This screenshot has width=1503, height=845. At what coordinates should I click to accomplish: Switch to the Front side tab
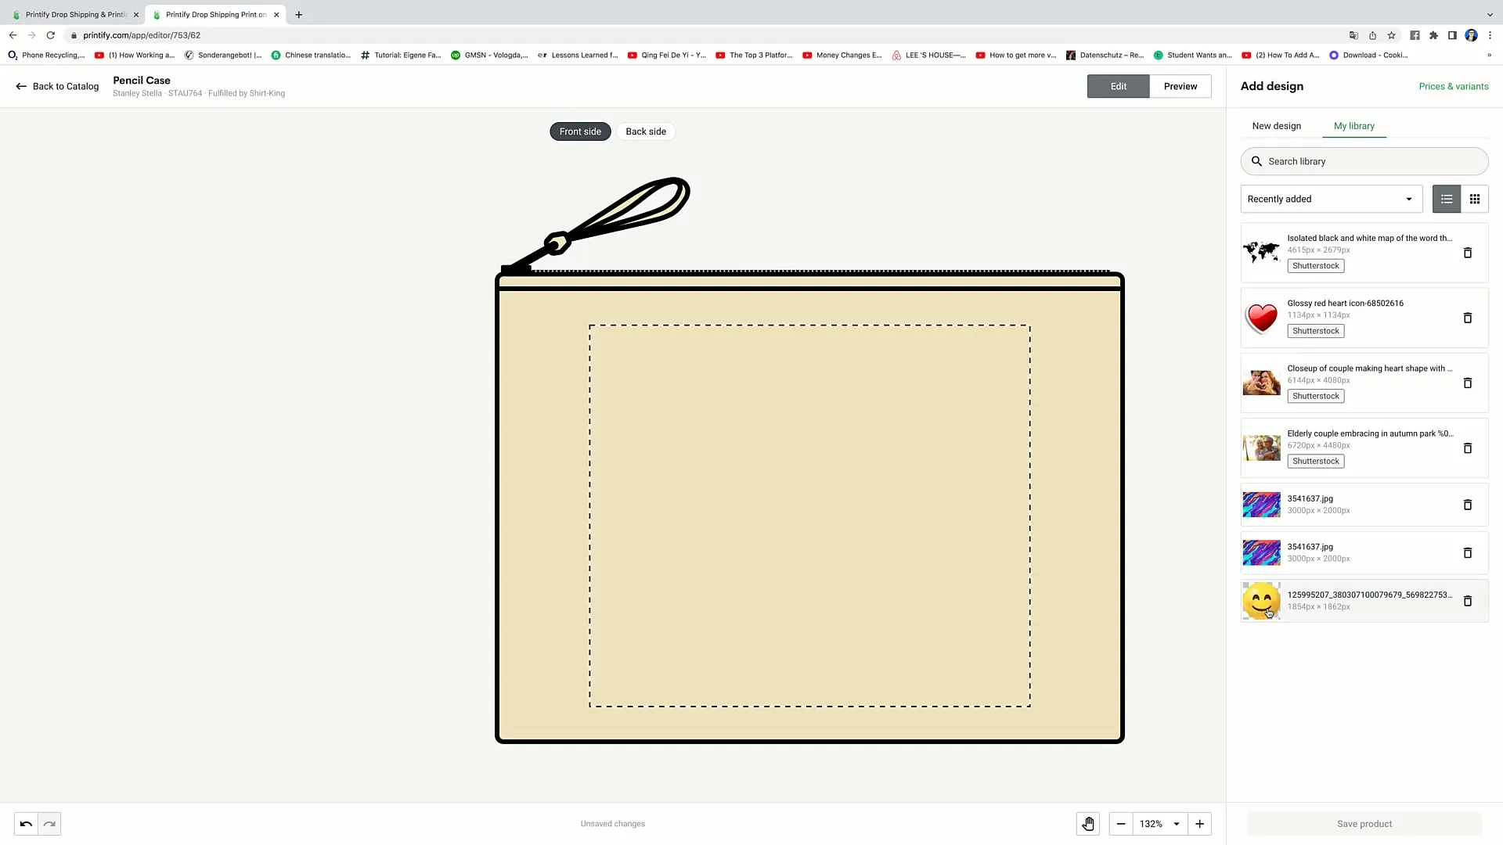point(580,131)
